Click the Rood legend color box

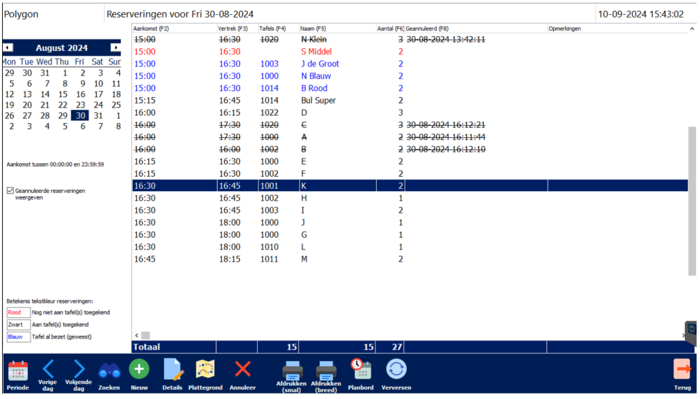click(18, 313)
